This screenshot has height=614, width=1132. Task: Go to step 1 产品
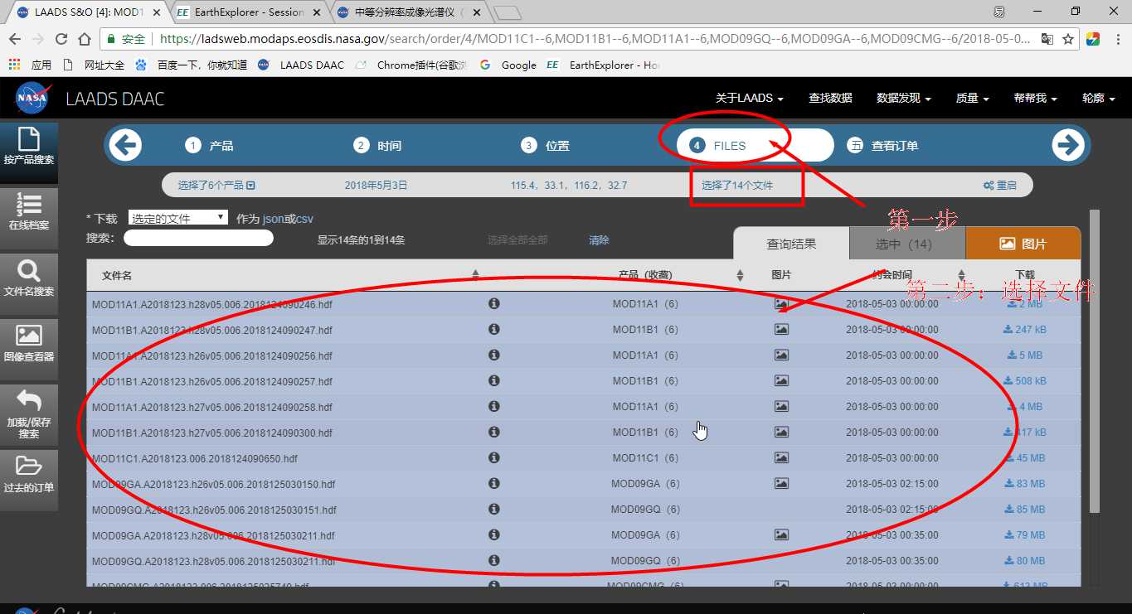(x=209, y=146)
